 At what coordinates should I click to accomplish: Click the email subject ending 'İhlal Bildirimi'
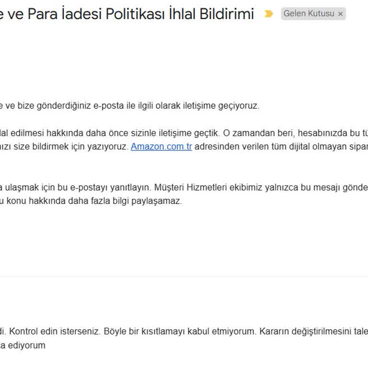click(x=127, y=14)
